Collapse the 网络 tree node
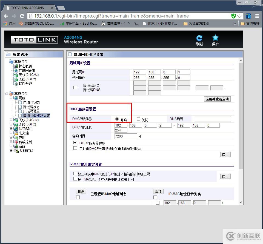This screenshot has height=244, width=263. [11, 98]
